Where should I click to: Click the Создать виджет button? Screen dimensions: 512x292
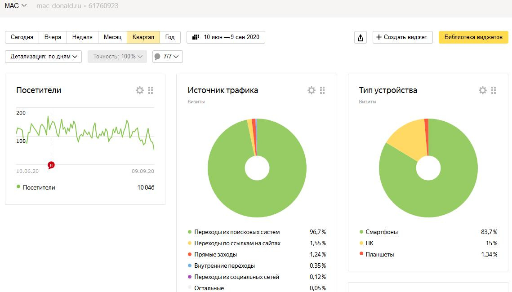[403, 37]
